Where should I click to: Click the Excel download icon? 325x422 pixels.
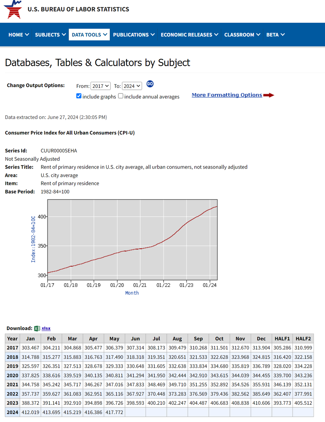tap(37, 328)
